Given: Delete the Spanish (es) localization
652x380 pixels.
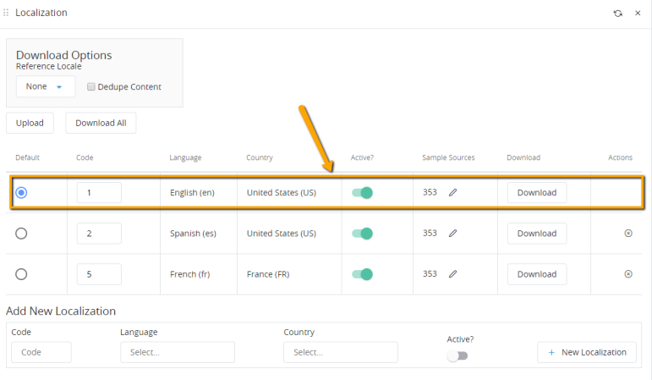Looking at the screenshot, I should [628, 233].
